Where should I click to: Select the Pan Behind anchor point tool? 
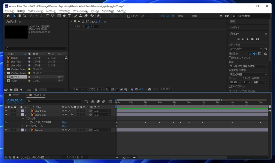[x=53, y=16]
